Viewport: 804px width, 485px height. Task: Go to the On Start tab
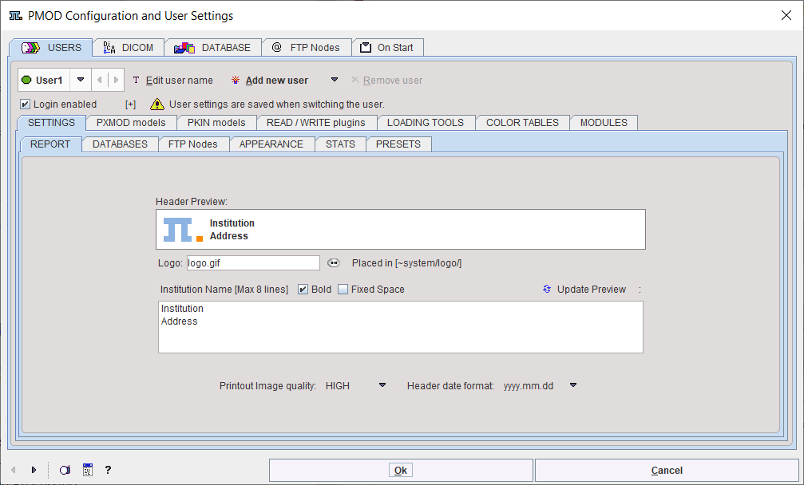click(x=388, y=48)
